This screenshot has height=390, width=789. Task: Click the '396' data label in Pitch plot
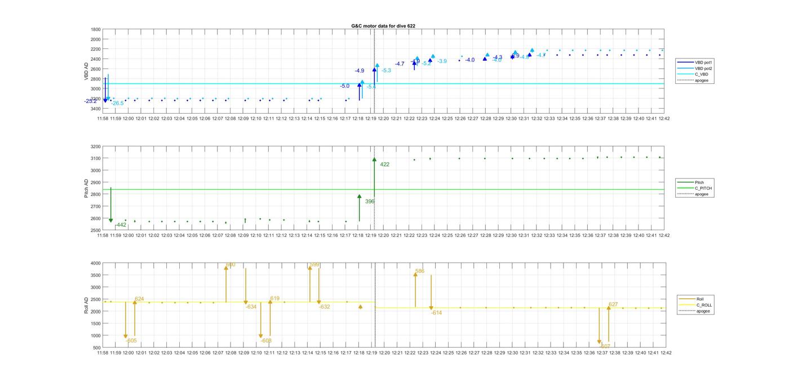click(370, 201)
